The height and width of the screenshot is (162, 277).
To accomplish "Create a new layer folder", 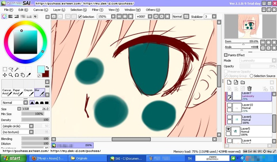I will [x=243, y=82].
